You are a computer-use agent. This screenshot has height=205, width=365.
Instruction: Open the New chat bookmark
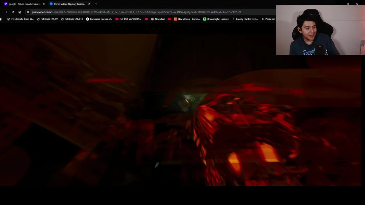158,19
